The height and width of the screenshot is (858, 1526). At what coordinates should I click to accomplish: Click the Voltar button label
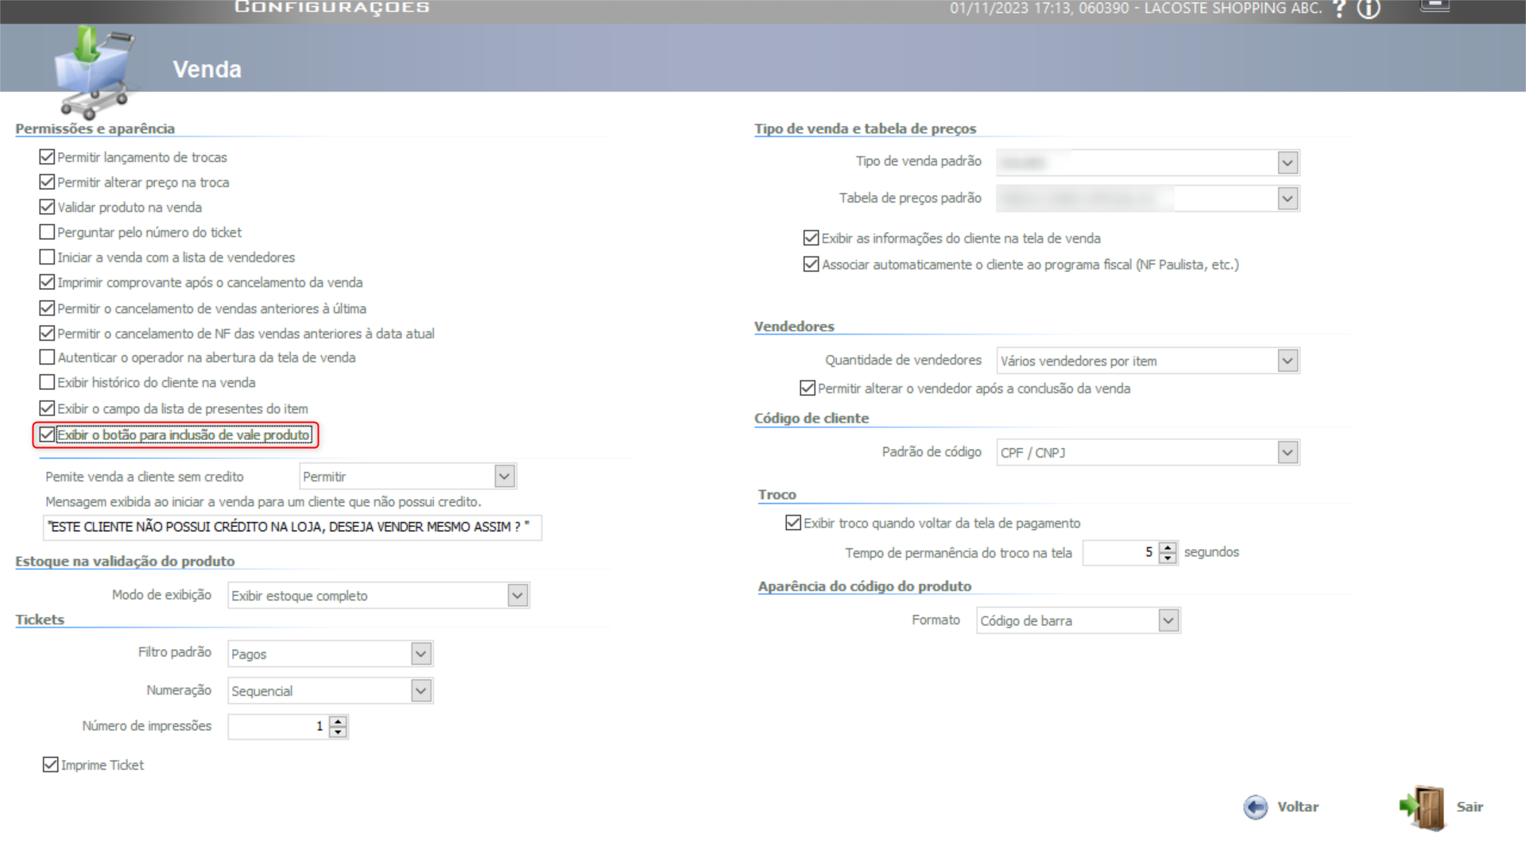tap(1298, 807)
